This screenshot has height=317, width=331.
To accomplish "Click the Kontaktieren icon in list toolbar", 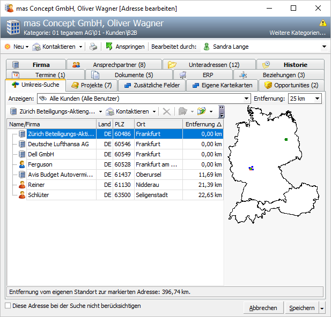I will (110, 111).
